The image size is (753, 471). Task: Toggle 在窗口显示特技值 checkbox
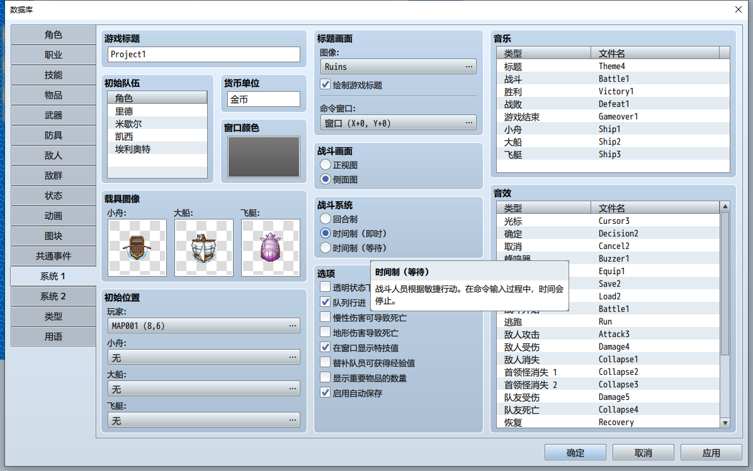pos(325,347)
